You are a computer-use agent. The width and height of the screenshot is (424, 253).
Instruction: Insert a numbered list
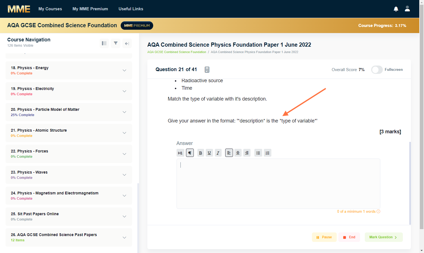(267, 153)
